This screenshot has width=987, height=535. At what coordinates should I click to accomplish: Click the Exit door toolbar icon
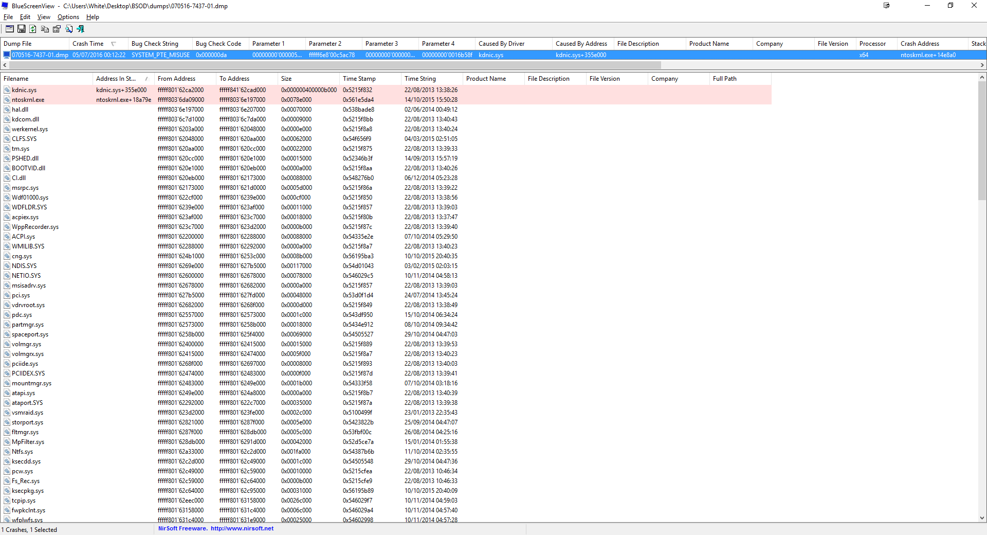[x=81, y=29]
